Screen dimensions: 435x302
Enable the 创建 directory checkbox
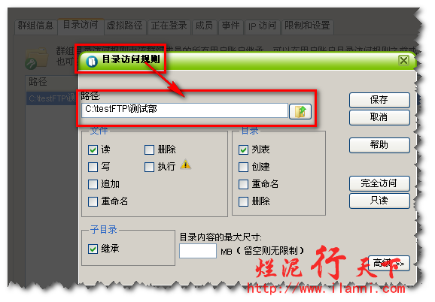point(243,167)
